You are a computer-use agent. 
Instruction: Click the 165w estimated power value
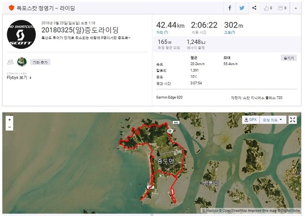(165, 42)
